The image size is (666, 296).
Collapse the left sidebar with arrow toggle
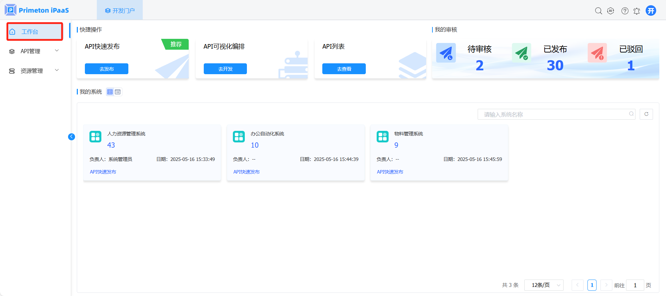[x=72, y=137]
